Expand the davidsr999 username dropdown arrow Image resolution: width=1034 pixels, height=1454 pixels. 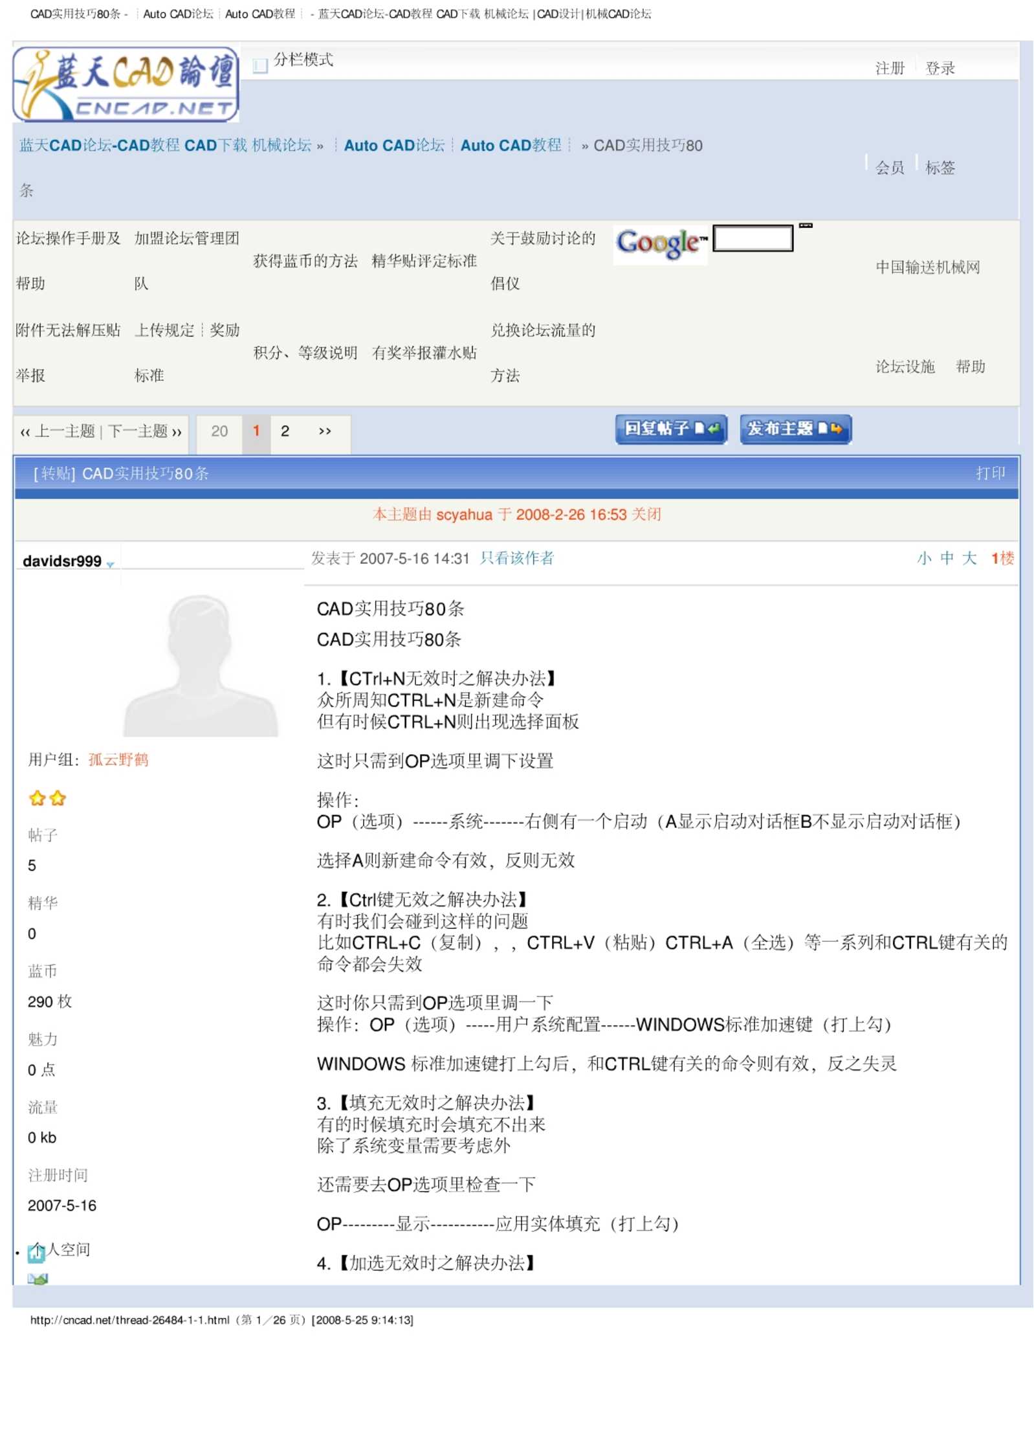tap(111, 565)
